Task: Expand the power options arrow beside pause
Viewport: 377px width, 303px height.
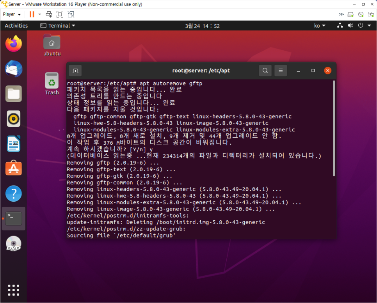Action: click(40, 14)
